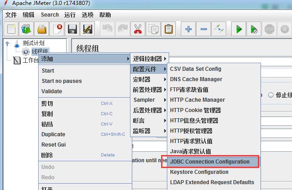
Task: Click the Toggle arrows toolbar icon
Action: click(x=219, y=29)
